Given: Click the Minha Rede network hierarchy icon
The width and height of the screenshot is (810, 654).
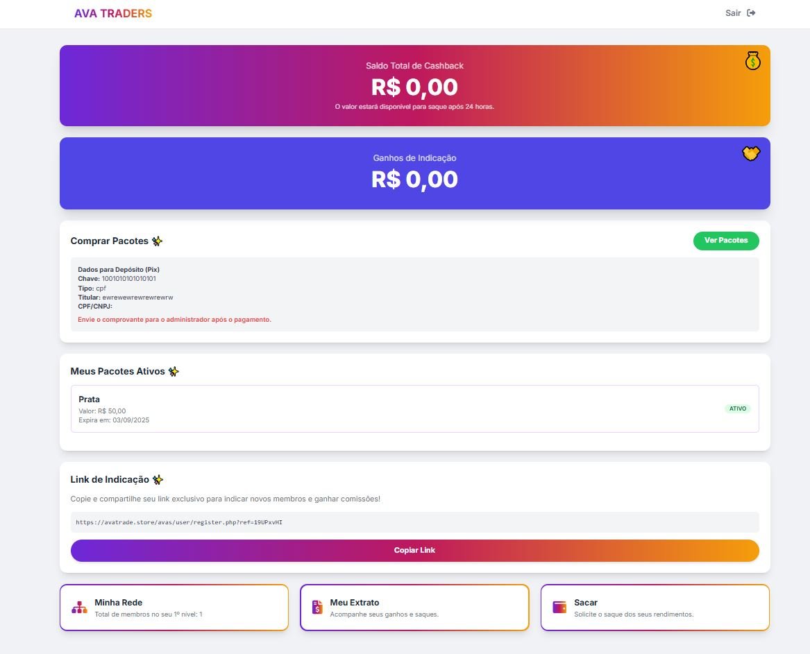Looking at the screenshot, I should [x=79, y=608].
